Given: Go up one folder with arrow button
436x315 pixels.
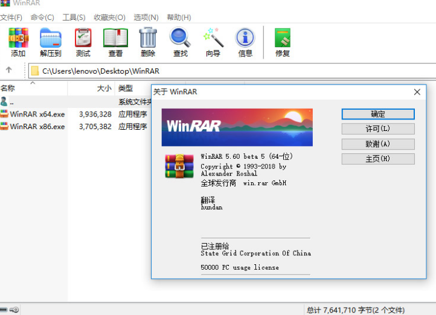Looking at the screenshot, I should (x=9, y=71).
